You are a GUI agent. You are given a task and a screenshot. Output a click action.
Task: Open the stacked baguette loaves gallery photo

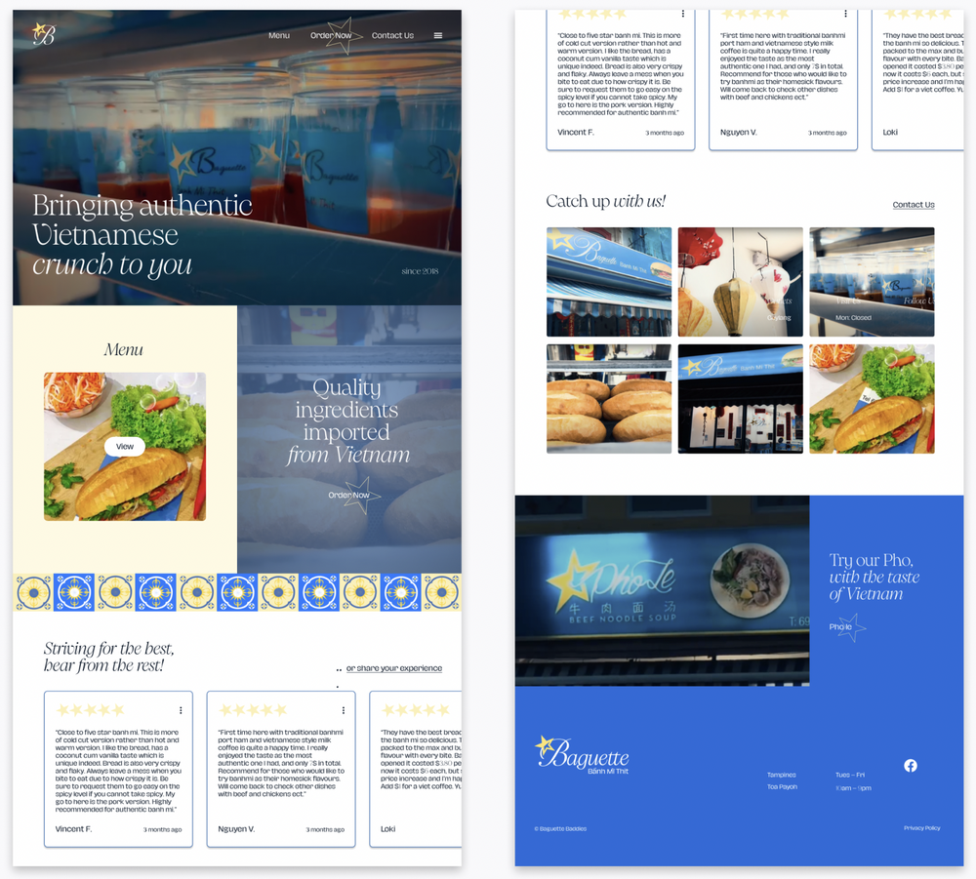pos(608,399)
